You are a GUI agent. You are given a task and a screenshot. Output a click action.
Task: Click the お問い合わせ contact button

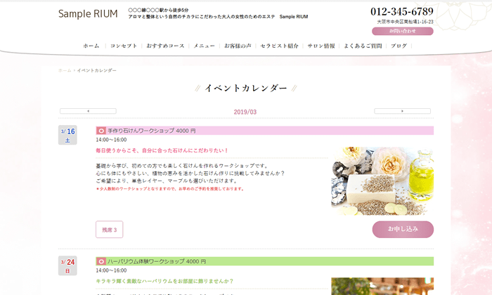(403, 31)
